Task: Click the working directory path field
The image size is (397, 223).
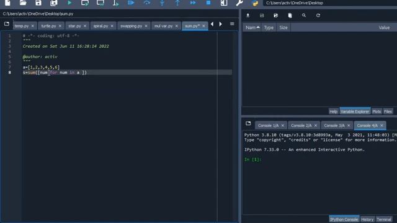Action: click(330, 3)
